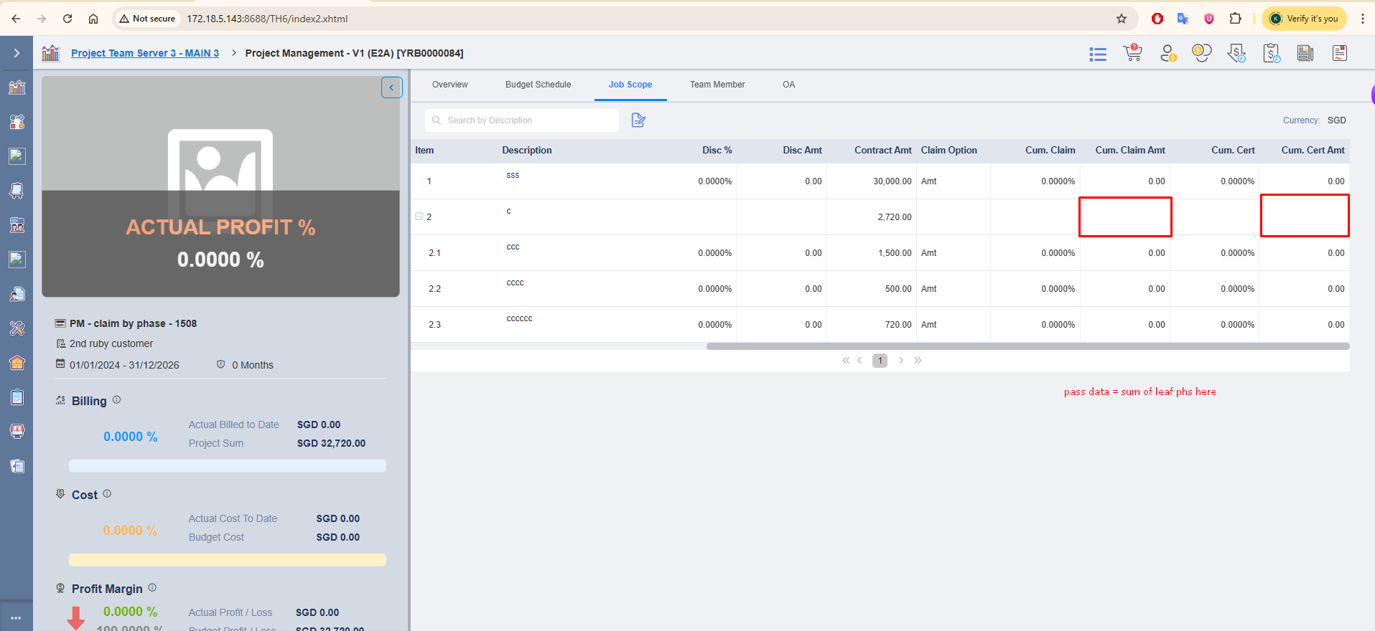Open Project Team Server 3 - MAIN 3 link

coord(145,53)
